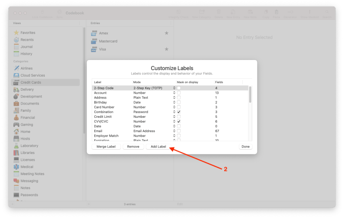Select the Financial money bag icon
The image size is (344, 218).
(16, 117)
